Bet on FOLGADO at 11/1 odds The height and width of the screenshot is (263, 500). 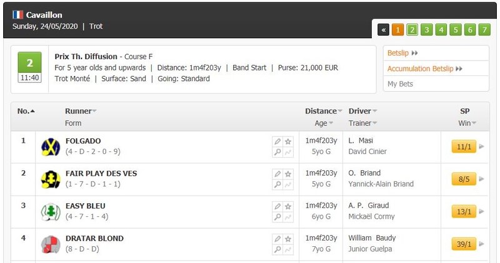coord(464,146)
